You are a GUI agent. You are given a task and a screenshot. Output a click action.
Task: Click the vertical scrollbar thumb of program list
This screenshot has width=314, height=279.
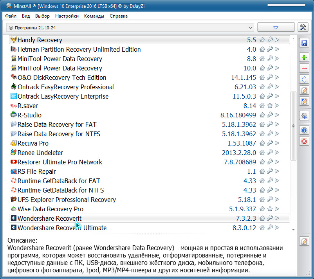point(294,125)
